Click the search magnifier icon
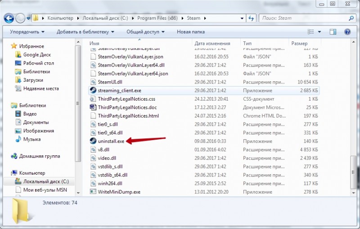The width and height of the screenshot is (360, 229). (x=351, y=18)
